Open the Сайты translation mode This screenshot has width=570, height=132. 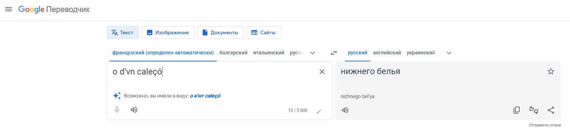tap(264, 32)
